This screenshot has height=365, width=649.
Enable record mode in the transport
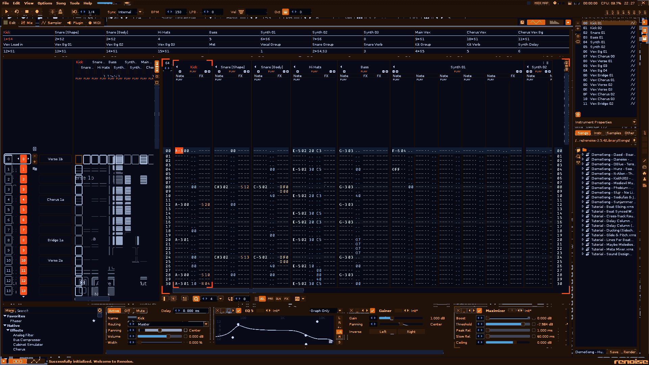pos(37,11)
